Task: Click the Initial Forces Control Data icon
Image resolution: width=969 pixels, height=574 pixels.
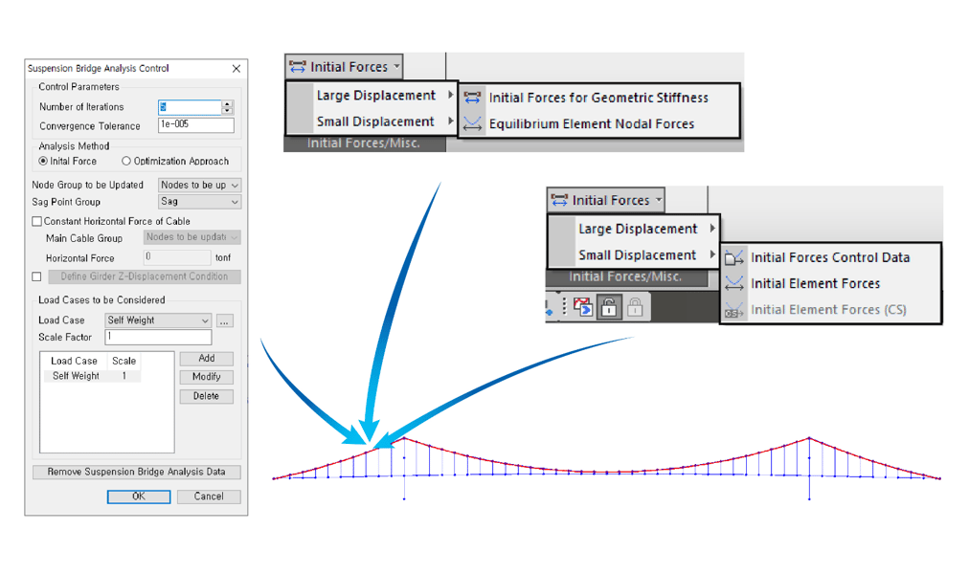Action: click(x=734, y=257)
